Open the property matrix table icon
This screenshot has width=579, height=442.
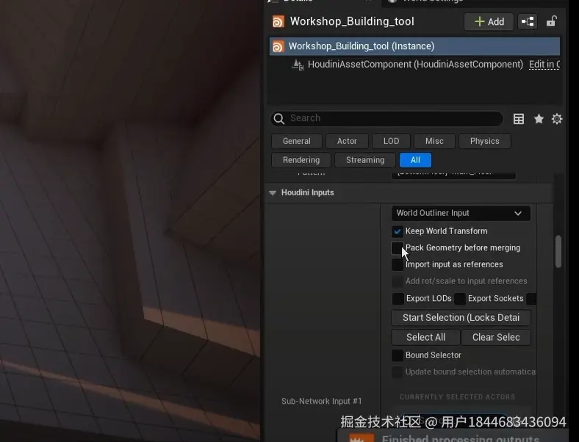519,119
